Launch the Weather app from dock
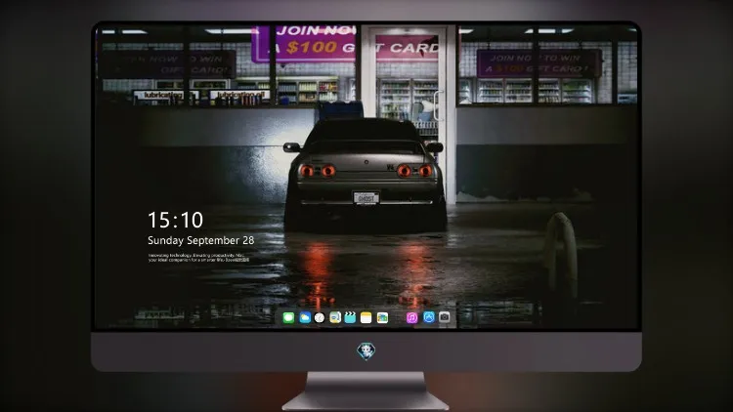The image size is (733, 412). coord(305,317)
